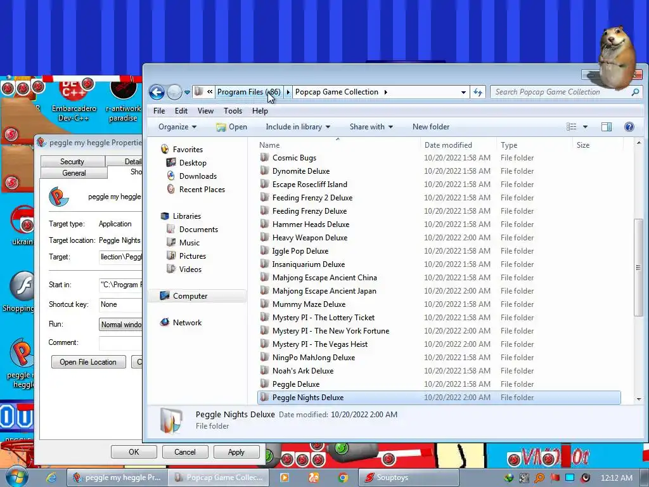Focus the Search Popcap Game Collection field
The width and height of the screenshot is (649, 487).
pyautogui.click(x=562, y=92)
